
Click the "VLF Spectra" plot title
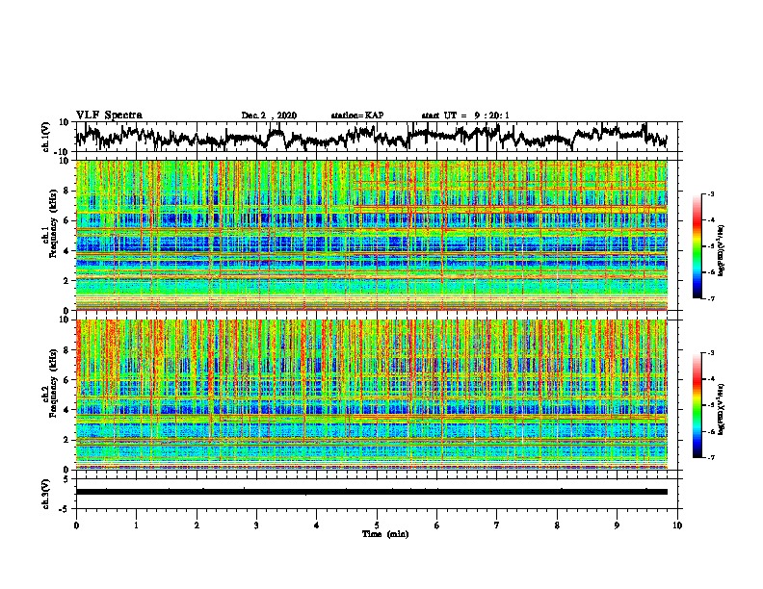109,115
